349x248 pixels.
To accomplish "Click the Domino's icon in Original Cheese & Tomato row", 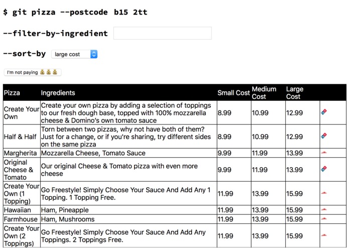I will 324,169.
